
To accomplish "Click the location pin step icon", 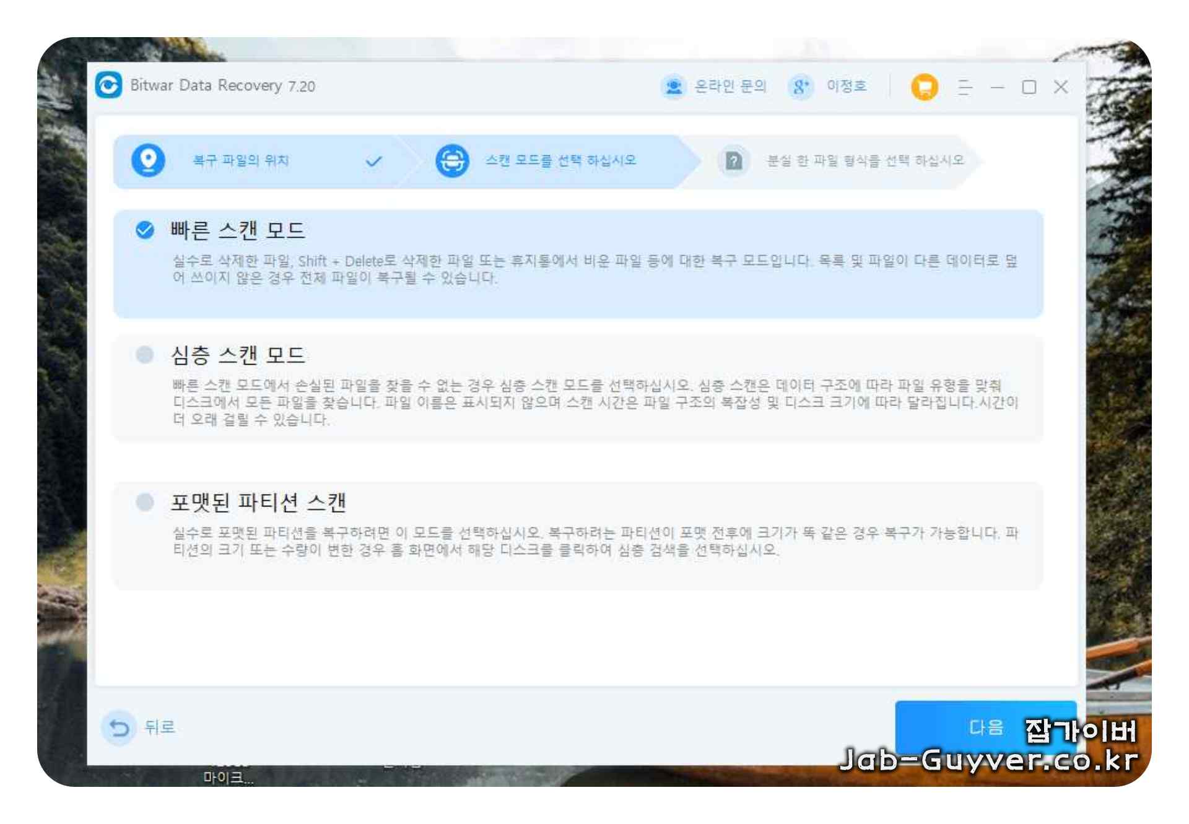I will click(x=148, y=160).
